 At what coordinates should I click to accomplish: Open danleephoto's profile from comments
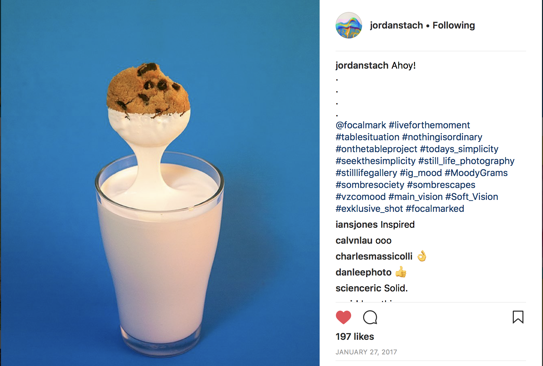point(363,272)
